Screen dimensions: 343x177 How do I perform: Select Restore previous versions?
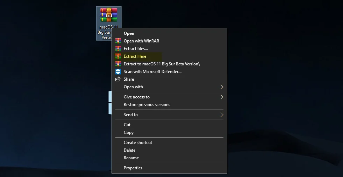pyautogui.click(x=169, y=105)
